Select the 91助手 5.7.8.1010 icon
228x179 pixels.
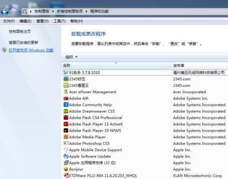(66, 73)
